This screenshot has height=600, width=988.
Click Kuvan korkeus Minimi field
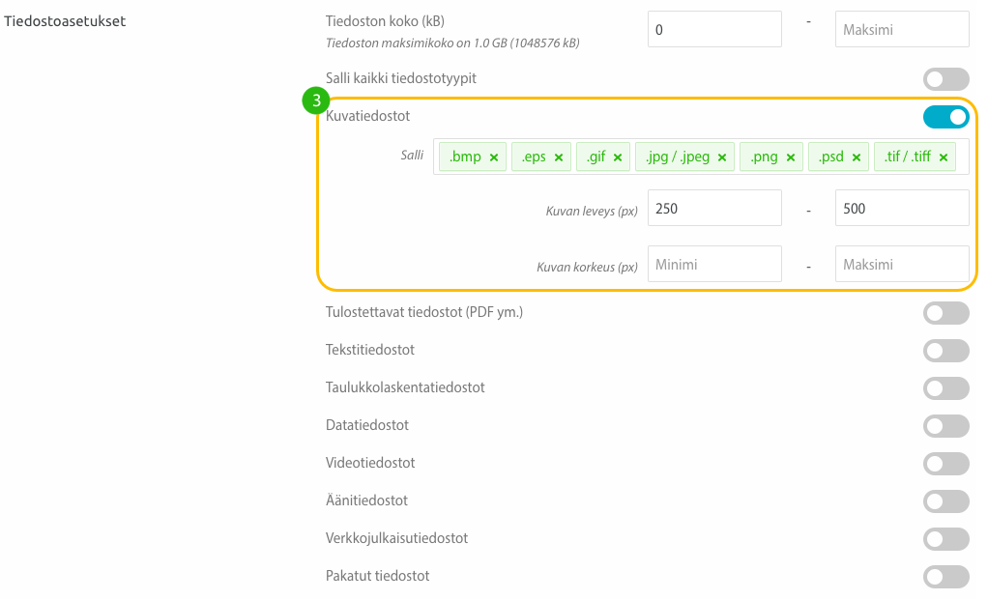coord(714,264)
